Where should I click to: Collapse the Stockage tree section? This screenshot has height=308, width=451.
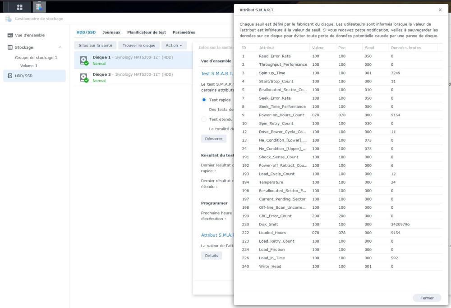tap(60, 47)
